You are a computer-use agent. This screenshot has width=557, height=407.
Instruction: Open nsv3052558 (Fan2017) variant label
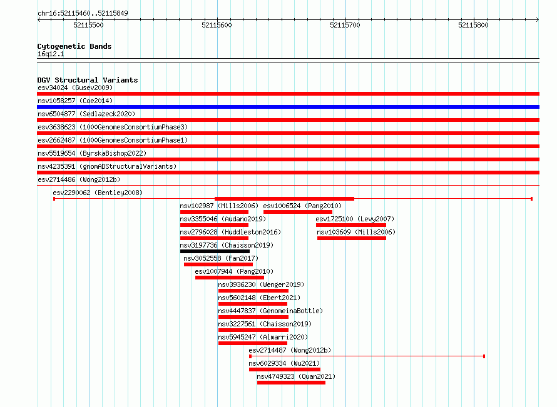click(x=221, y=258)
